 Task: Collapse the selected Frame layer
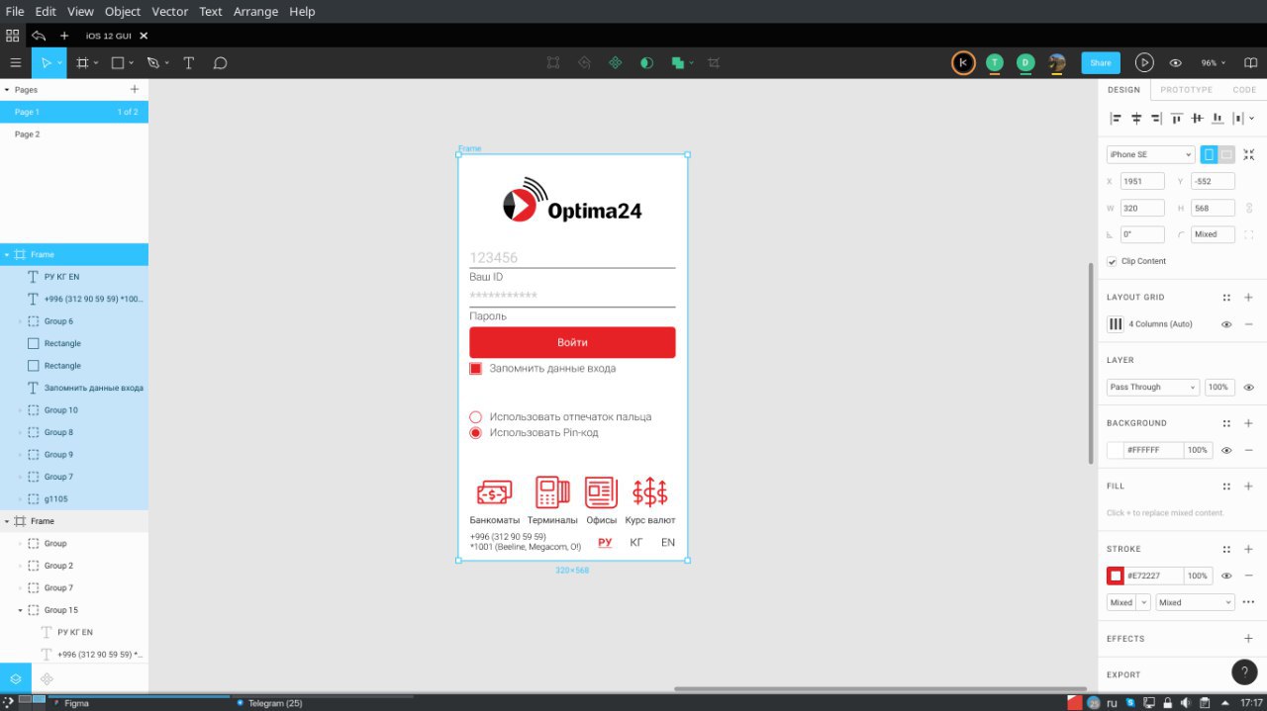[7, 254]
